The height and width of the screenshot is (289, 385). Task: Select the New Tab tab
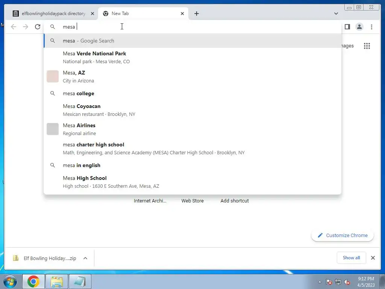tap(143, 14)
